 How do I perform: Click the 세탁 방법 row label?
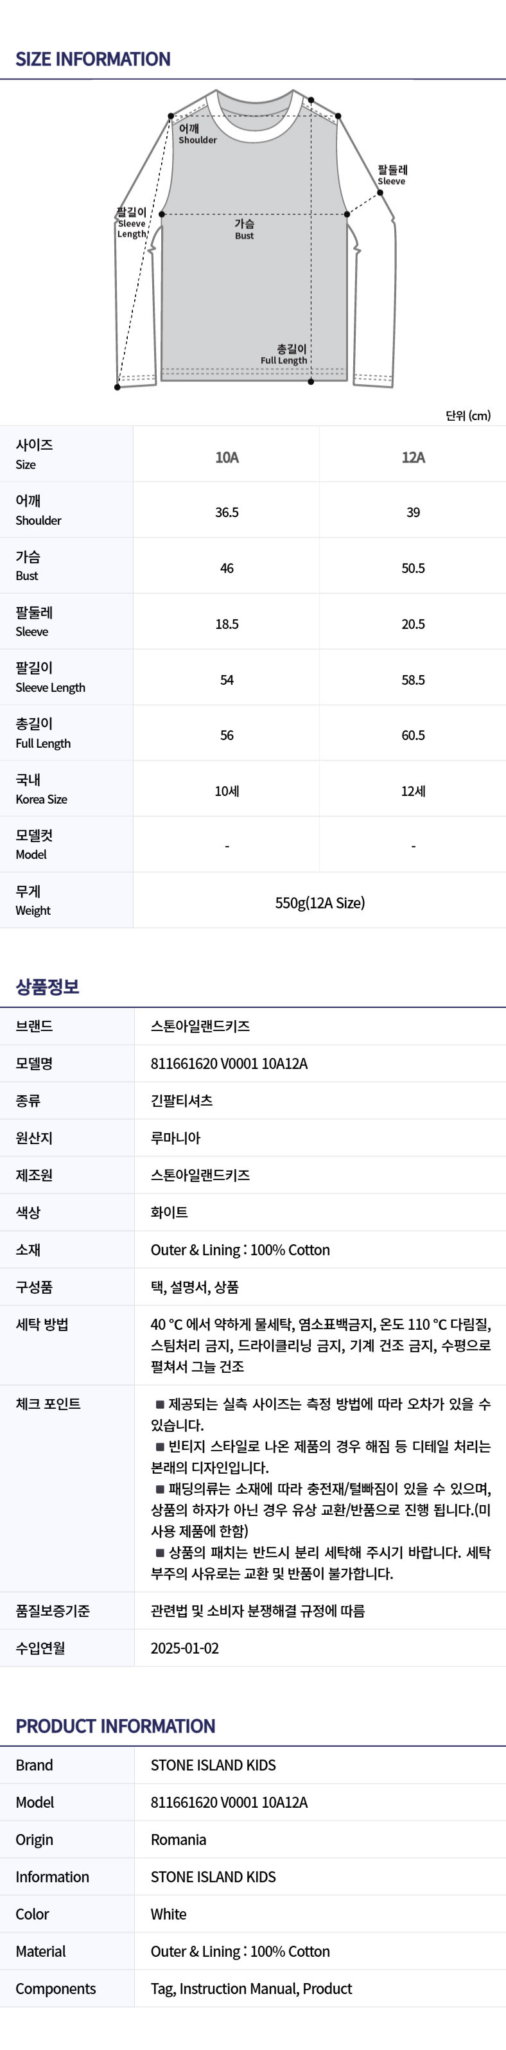(x=42, y=1324)
